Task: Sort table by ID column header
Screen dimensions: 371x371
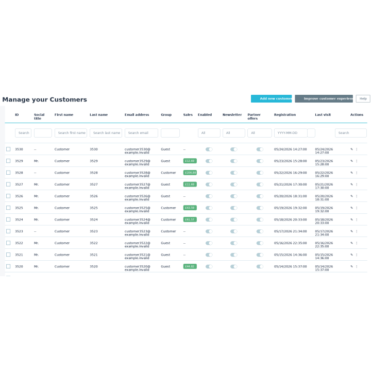Action: 17,115
